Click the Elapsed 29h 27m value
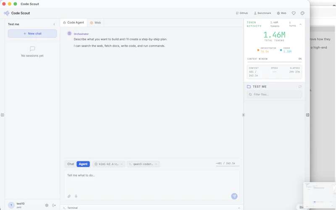 pyautogui.click(x=294, y=72)
